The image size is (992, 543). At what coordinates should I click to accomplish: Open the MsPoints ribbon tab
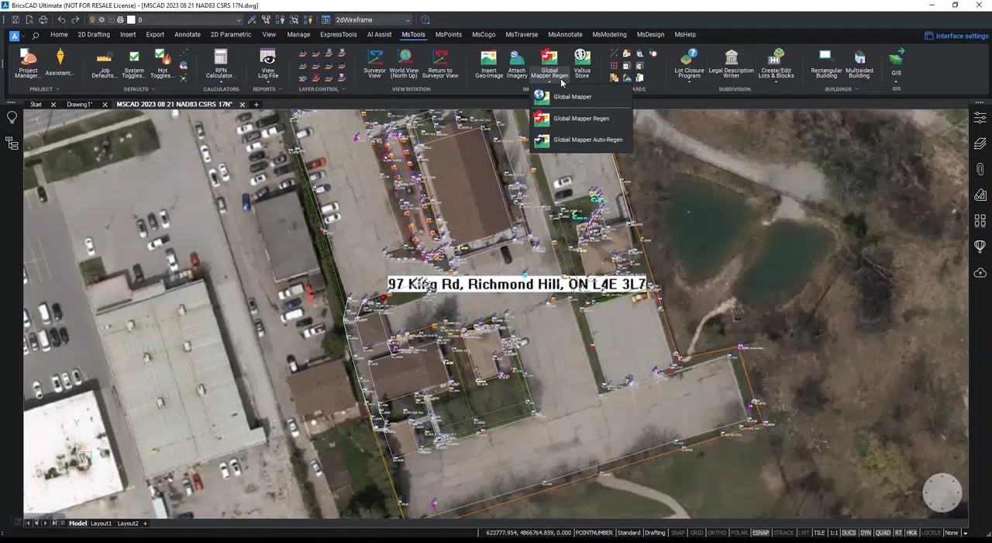(x=448, y=34)
